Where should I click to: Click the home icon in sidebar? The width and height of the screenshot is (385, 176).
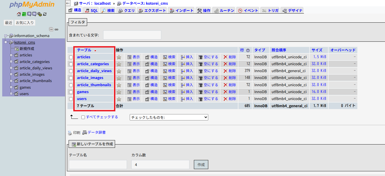click(x=19, y=14)
